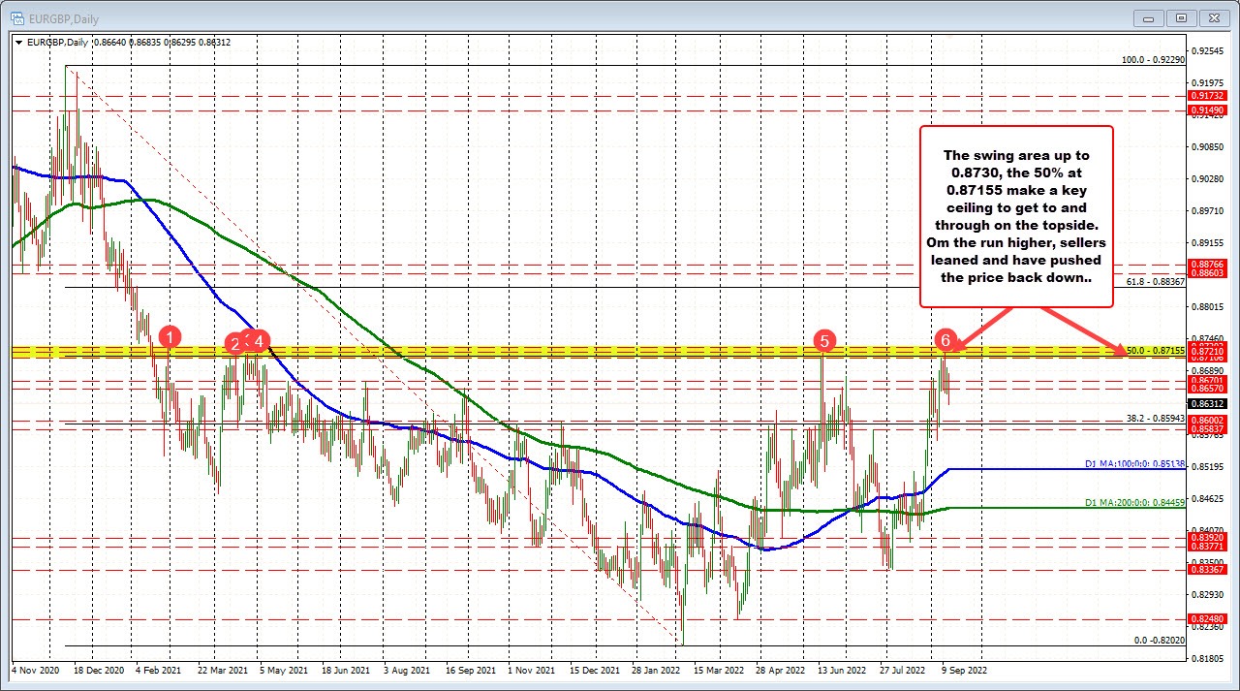Screen dimensions: 1240x691
Task: Click the 9 Sep 2022 date label
Action: [963, 669]
